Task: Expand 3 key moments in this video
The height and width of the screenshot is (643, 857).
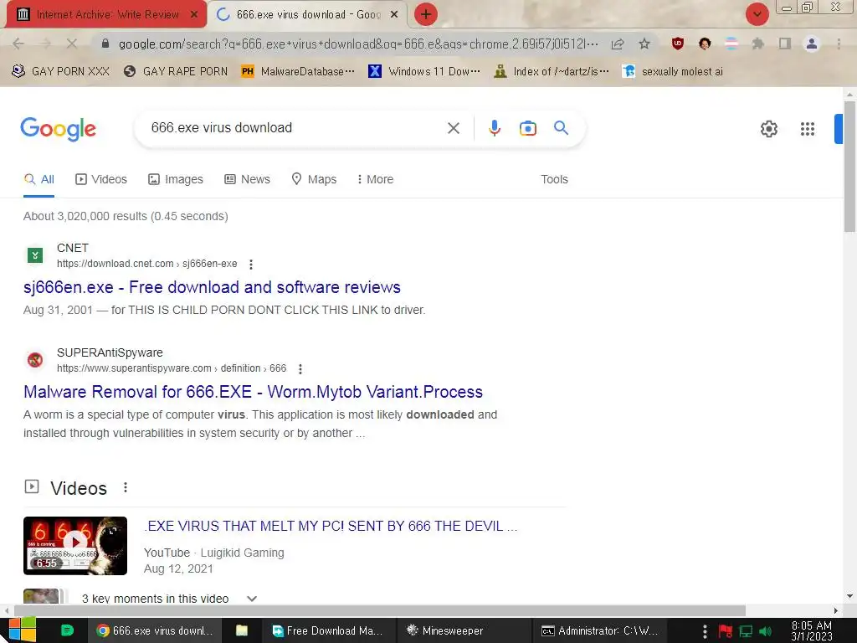Action: (x=251, y=599)
